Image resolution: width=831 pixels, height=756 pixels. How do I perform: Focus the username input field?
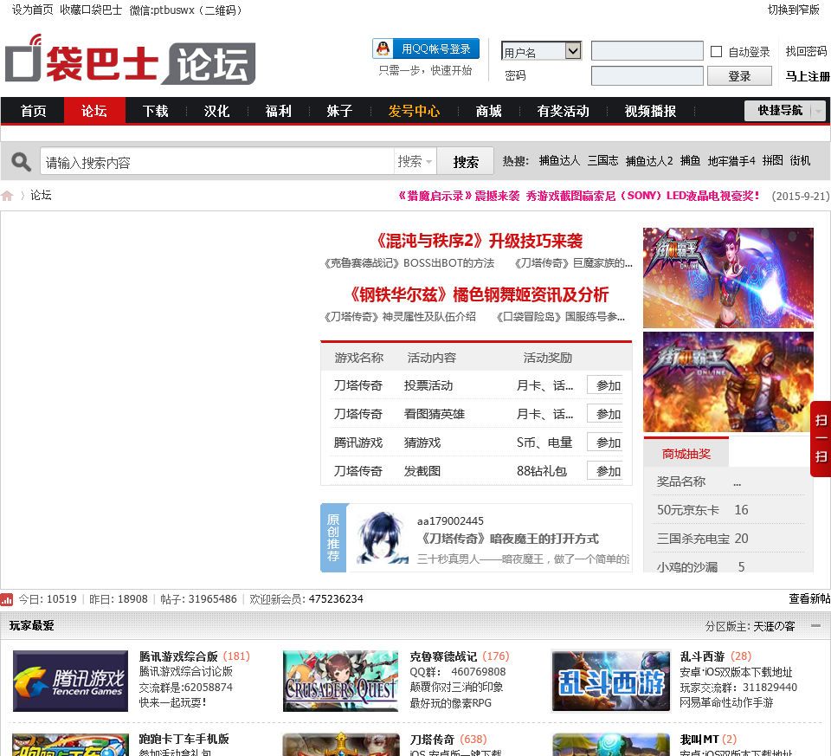pos(647,51)
